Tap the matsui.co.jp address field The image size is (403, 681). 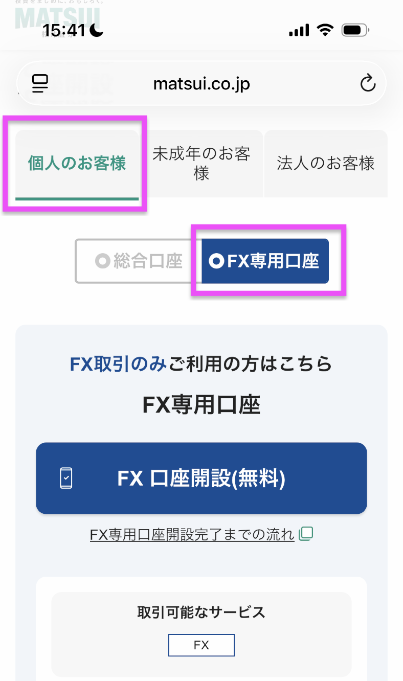point(201,83)
